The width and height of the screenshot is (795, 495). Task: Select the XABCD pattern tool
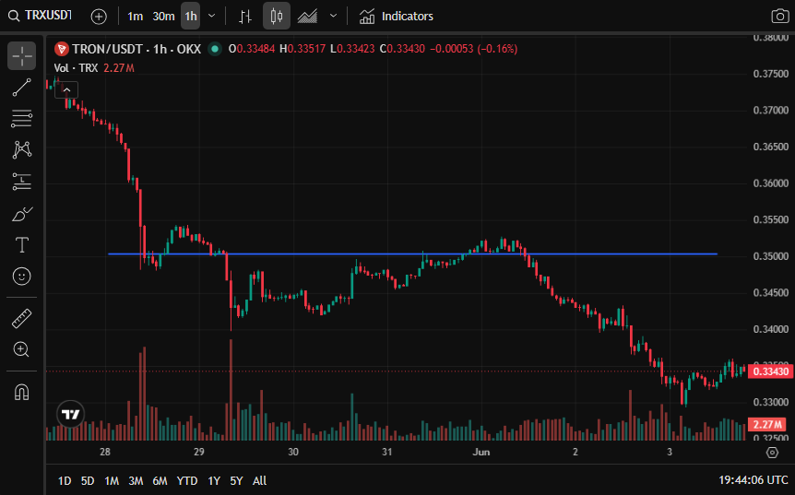22,150
